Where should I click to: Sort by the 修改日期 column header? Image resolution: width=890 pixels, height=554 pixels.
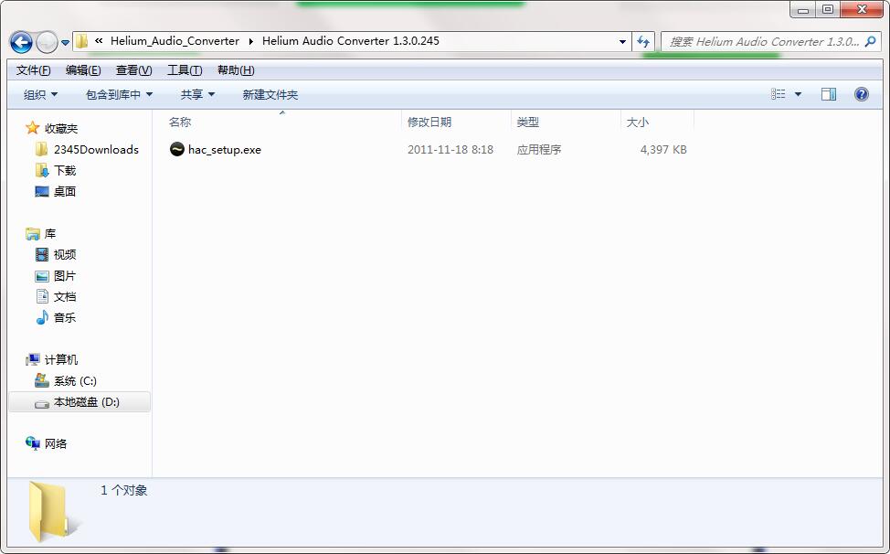coord(429,122)
